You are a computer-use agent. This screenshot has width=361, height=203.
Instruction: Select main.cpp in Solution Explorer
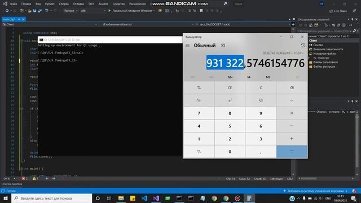tap(323, 58)
